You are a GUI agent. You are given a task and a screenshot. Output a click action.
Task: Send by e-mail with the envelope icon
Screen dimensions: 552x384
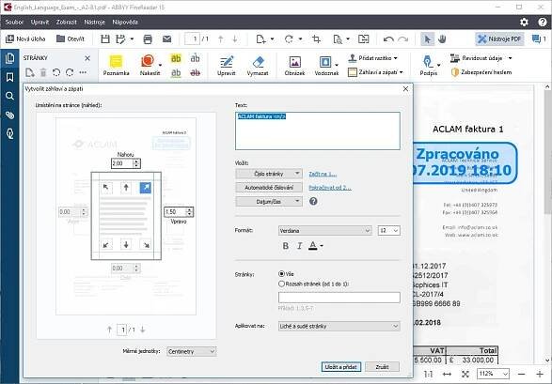click(x=166, y=39)
